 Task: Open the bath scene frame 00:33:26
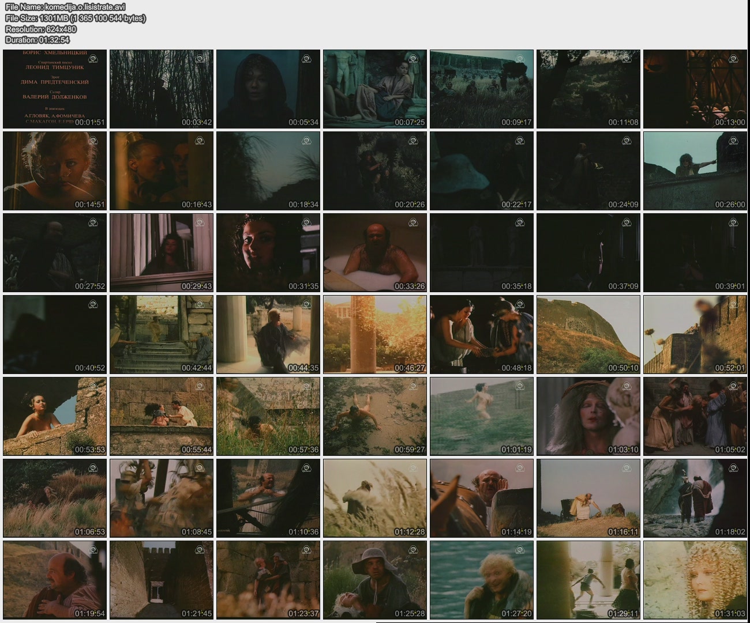coord(375,252)
